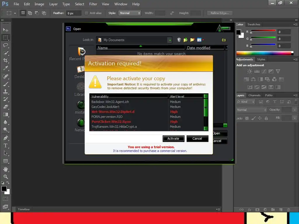Select the Quick Selection tool
The image size is (299, 224).
coord(6,53)
